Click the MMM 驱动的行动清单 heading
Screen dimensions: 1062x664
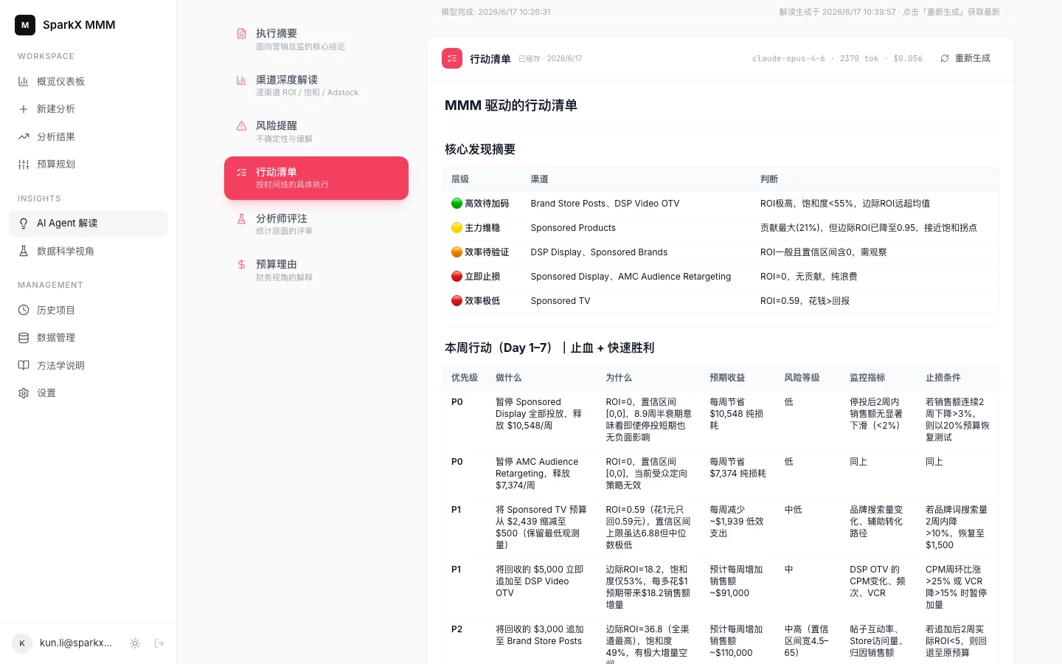coord(511,106)
